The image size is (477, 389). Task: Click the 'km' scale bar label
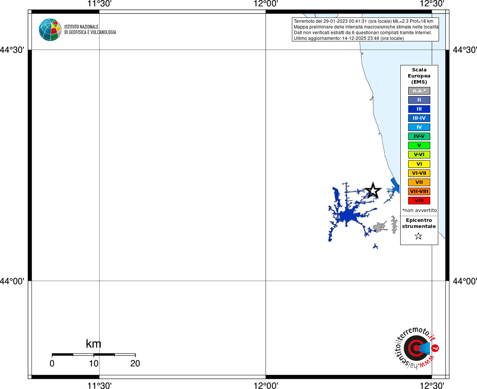pyautogui.click(x=93, y=344)
